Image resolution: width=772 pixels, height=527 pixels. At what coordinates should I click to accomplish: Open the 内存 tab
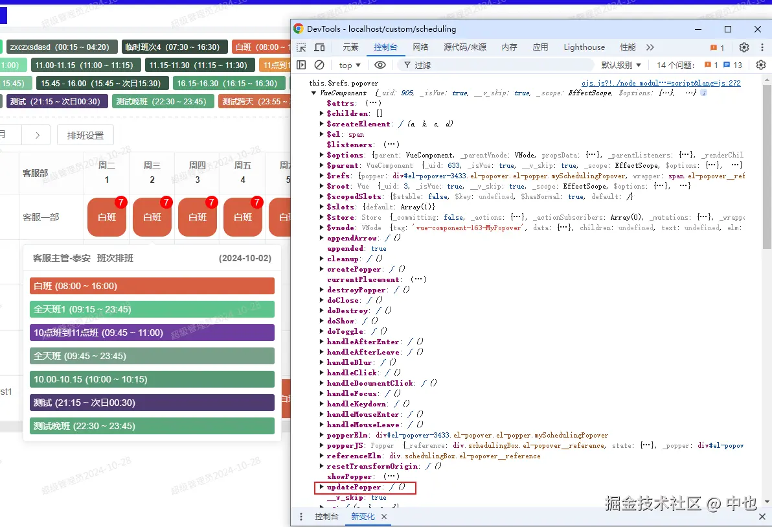click(510, 47)
